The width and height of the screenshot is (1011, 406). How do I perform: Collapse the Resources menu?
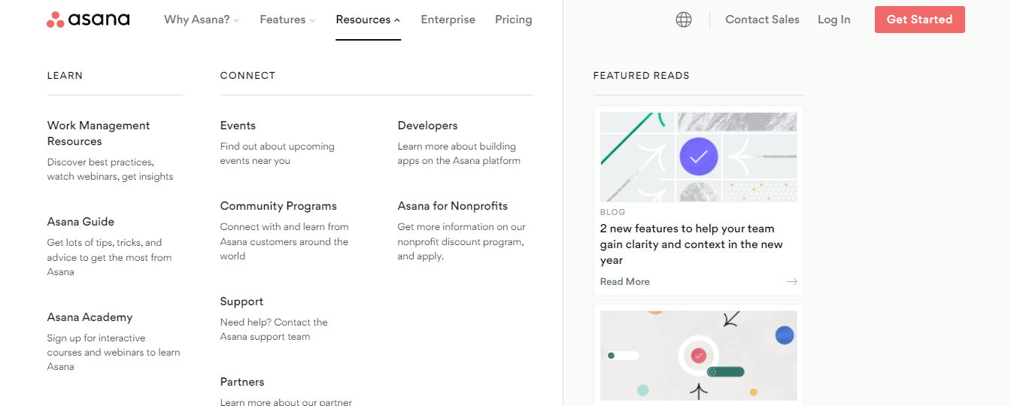[x=368, y=20]
